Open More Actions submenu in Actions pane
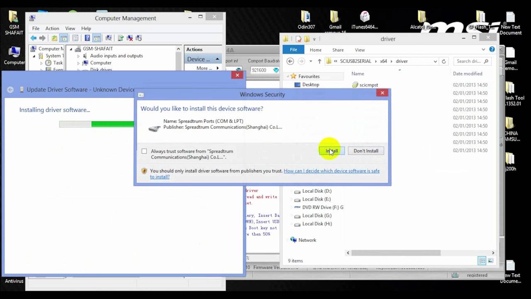The width and height of the screenshot is (531, 299). [x=207, y=68]
